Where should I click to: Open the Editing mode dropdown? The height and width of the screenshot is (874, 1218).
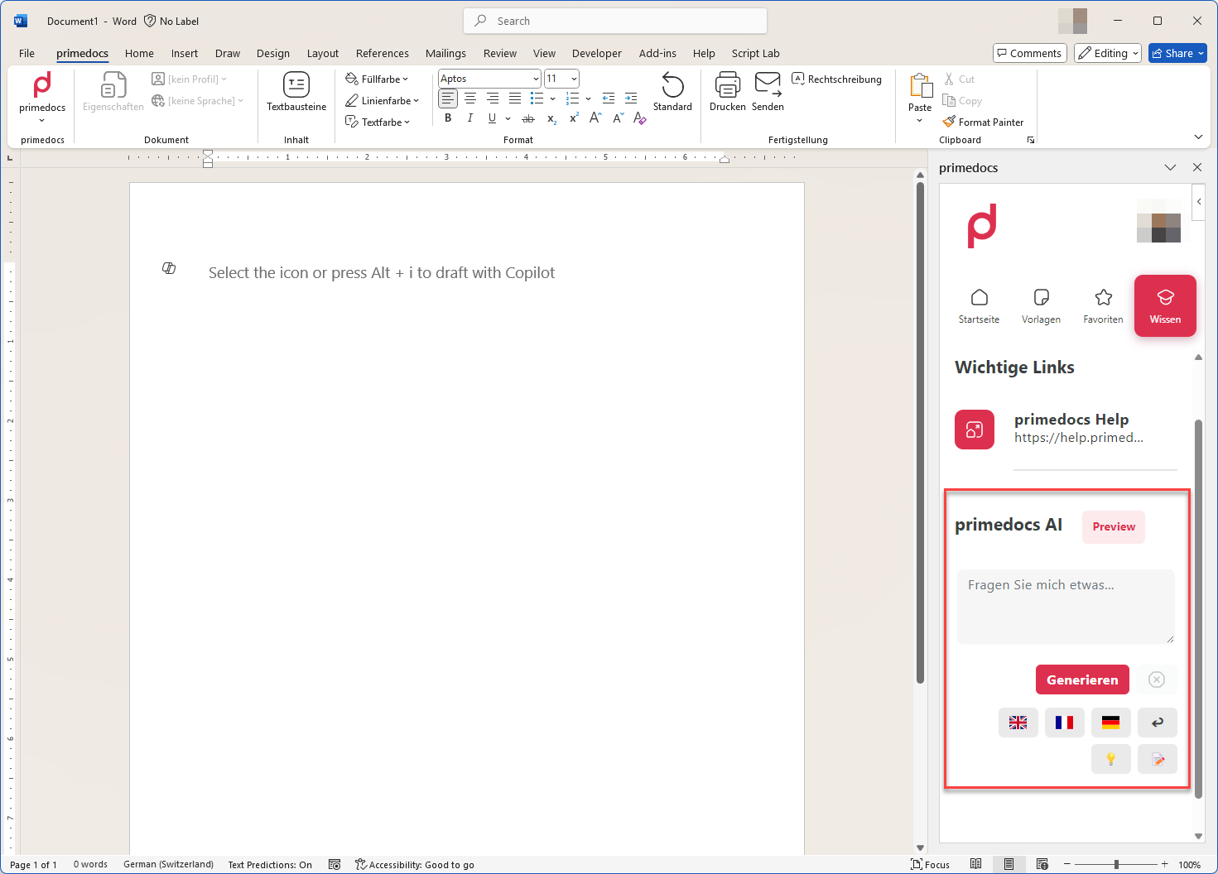[x=1107, y=53]
